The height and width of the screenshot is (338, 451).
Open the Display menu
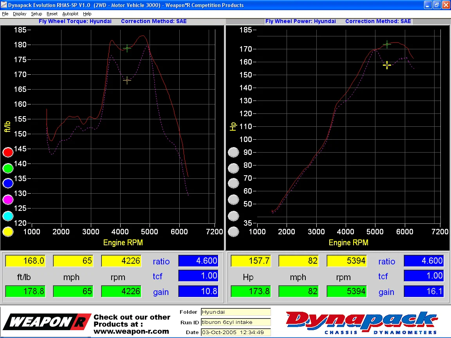point(20,14)
